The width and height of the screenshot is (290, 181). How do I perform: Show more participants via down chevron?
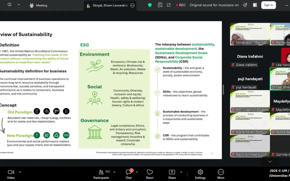coord(270,162)
